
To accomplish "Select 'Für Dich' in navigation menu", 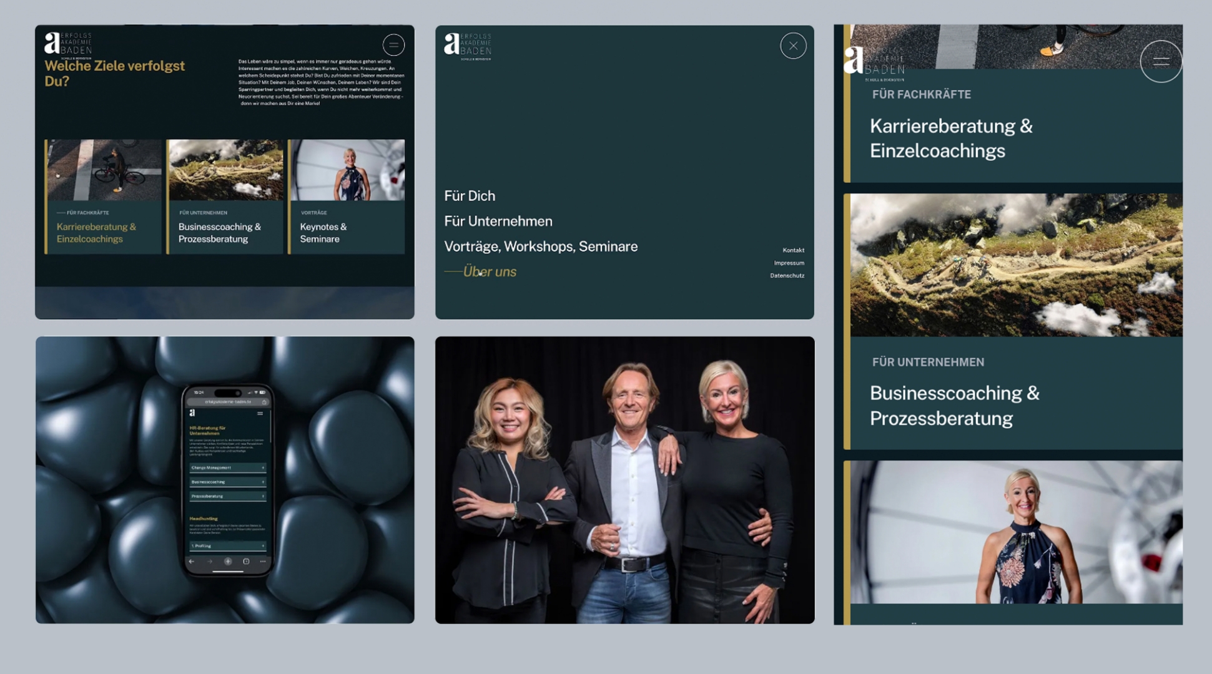I will coord(470,196).
